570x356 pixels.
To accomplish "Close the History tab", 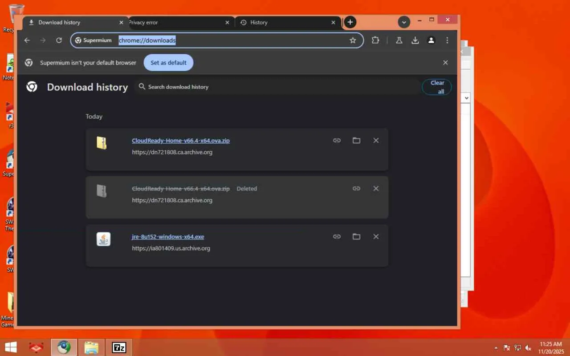I will 333,22.
